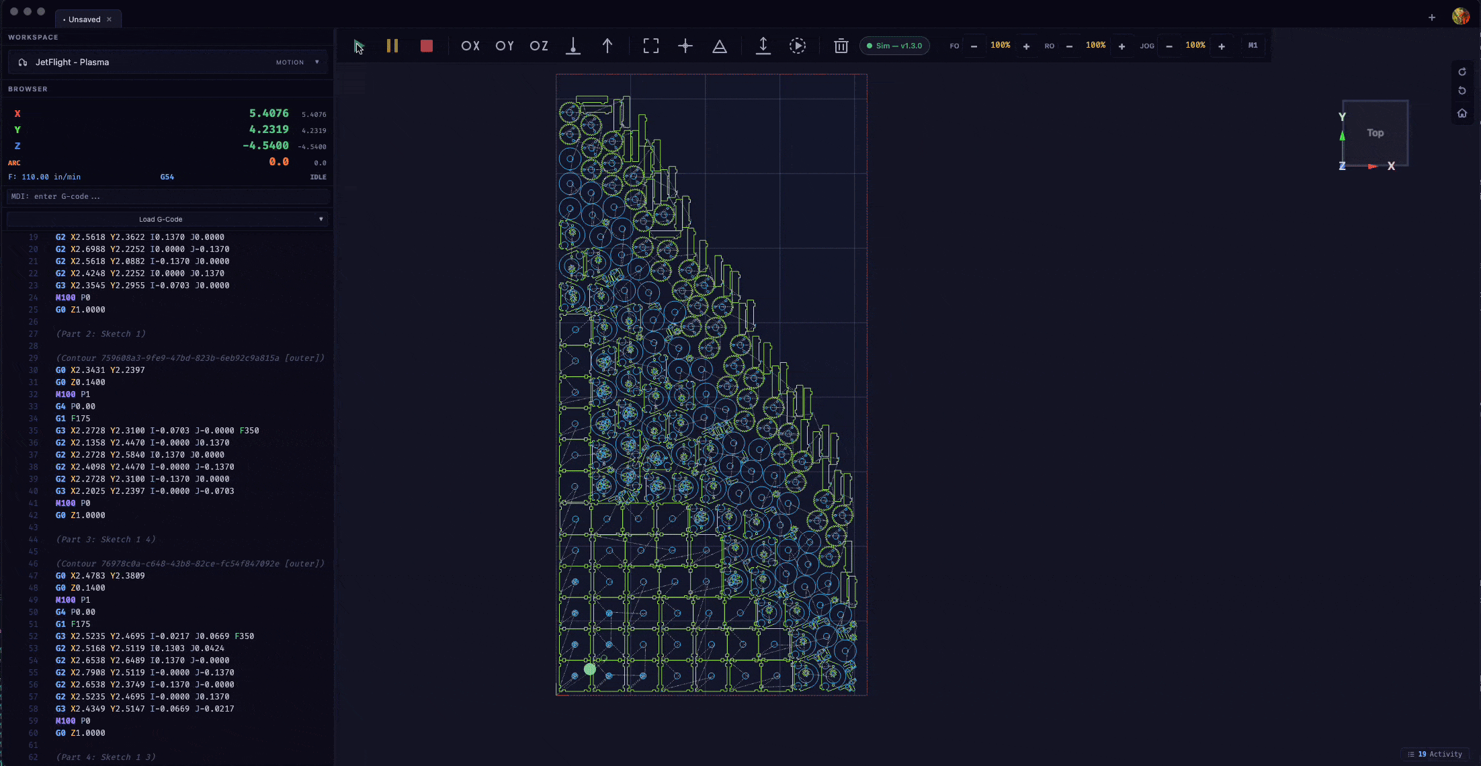Image resolution: width=1481 pixels, height=766 pixels.
Task: Fit the view with the frame brackets icon
Action: tap(651, 46)
